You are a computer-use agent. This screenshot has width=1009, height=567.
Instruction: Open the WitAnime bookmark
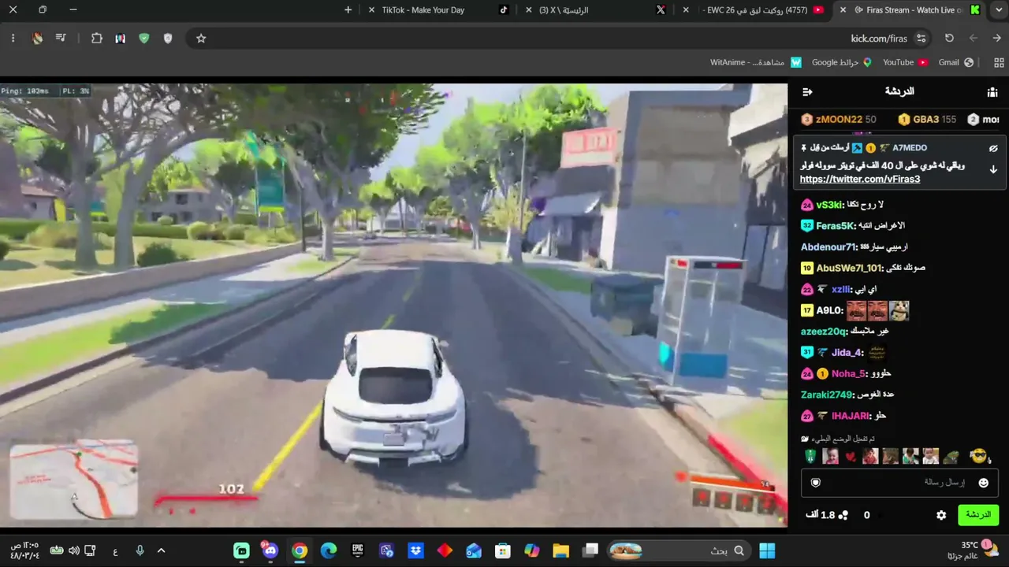tap(755, 62)
